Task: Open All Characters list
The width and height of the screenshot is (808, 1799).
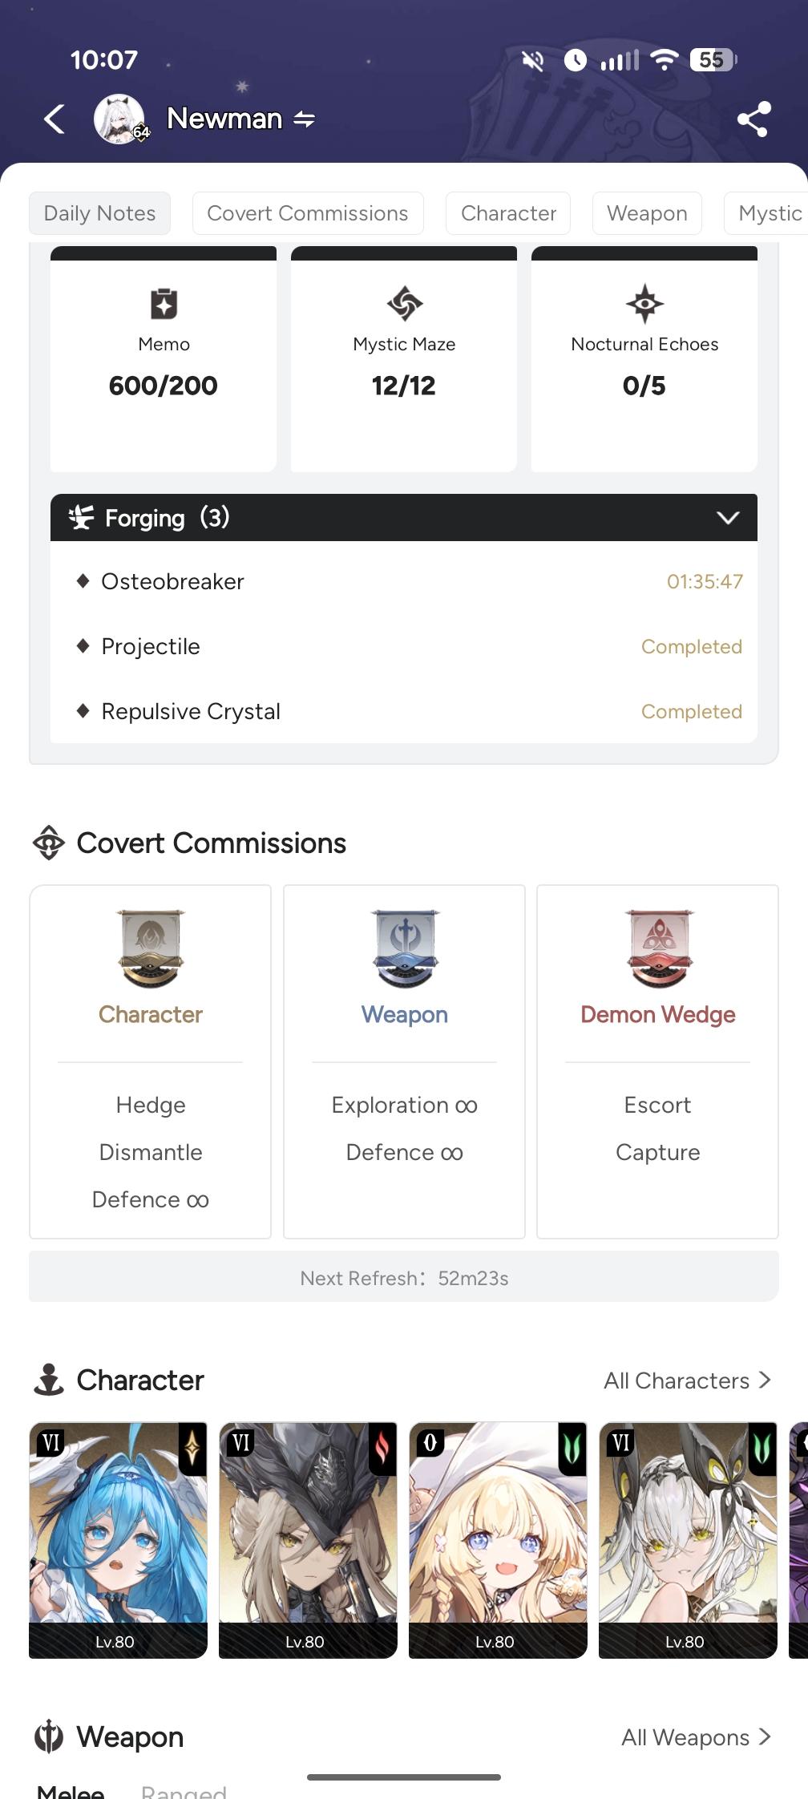Action: [687, 1381]
